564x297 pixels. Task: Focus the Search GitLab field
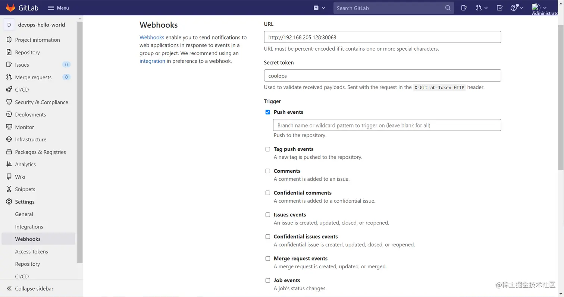pyautogui.click(x=394, y=8)
